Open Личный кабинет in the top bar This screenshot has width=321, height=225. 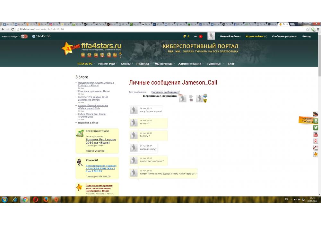pyautogui.click(x=230, y=36)
